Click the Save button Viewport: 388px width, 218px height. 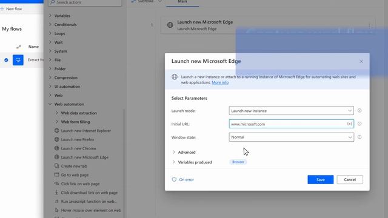coord(321,180)
